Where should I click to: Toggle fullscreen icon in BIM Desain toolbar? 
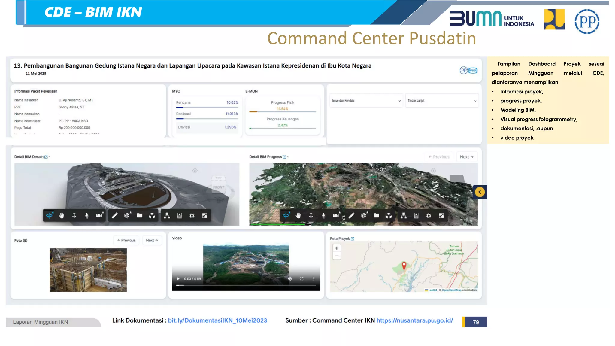tap(204, 216)
